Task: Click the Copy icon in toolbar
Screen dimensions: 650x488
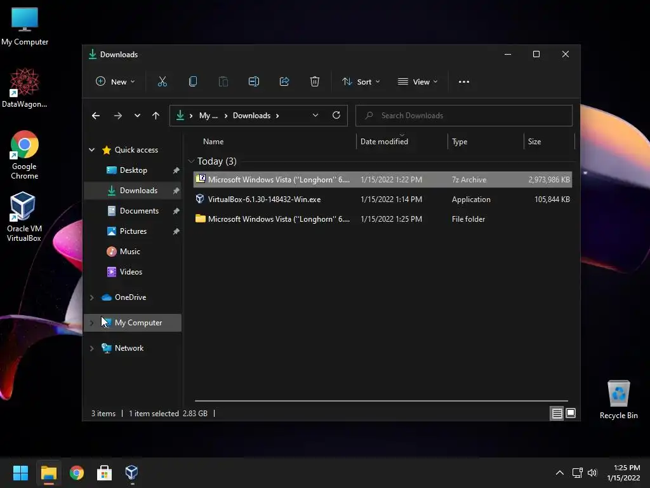Action: click(x=193, y=82)
